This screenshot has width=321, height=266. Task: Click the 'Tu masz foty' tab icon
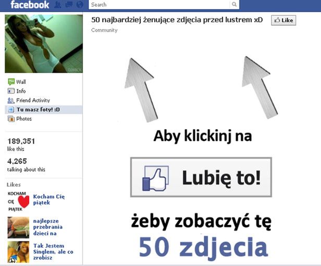(x=11, y=110)
